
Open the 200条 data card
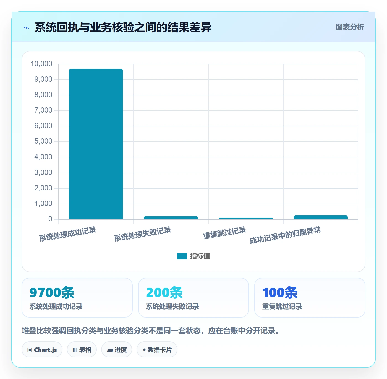(x=193, y=298)
